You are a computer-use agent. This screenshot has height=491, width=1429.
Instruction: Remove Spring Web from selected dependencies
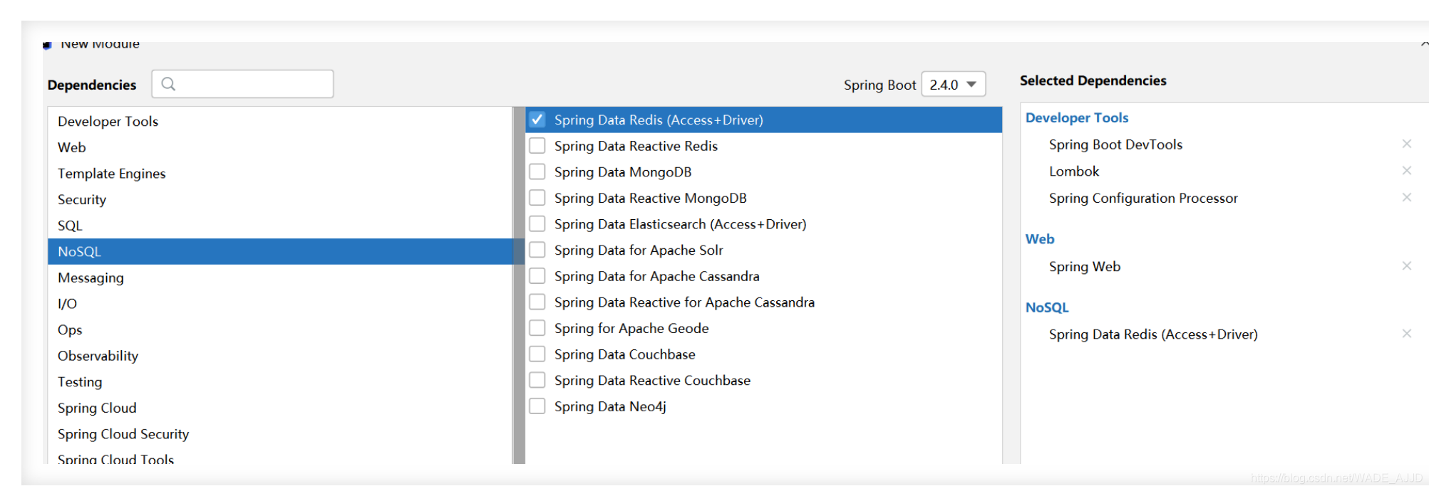pos(1406,266)
